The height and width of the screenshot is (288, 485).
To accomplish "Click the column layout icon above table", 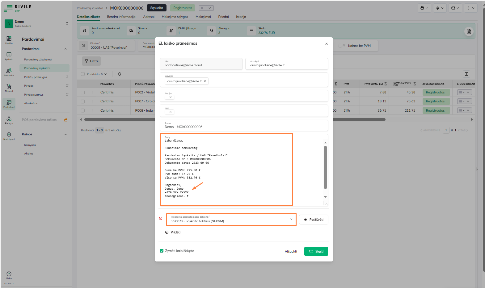I will click(466, 74).
